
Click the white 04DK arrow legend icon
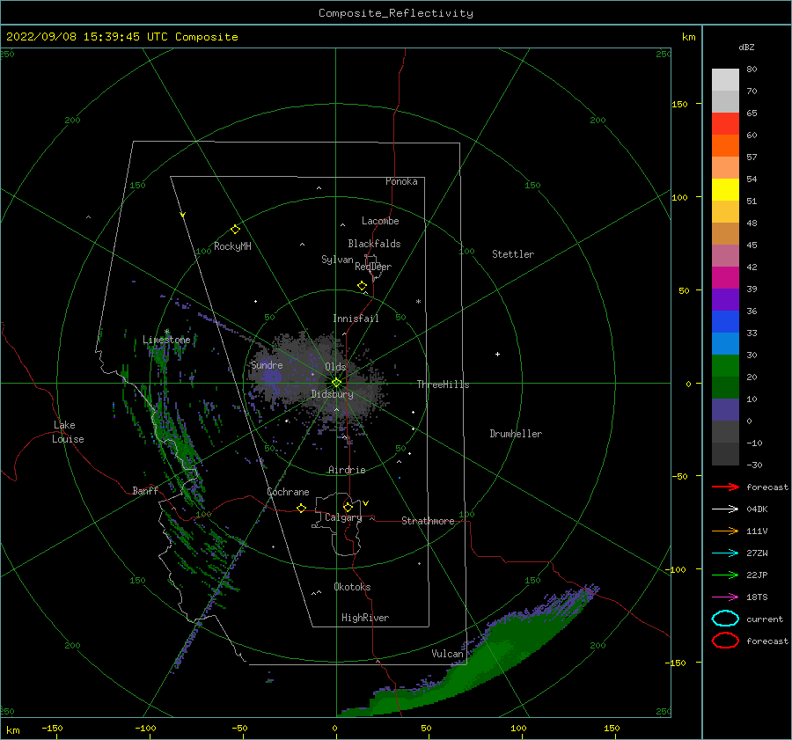(725, 509)
